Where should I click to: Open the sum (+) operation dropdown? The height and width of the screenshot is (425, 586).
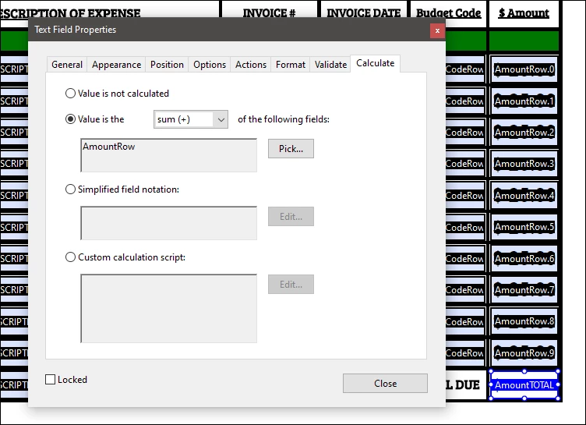pos(191,119)
